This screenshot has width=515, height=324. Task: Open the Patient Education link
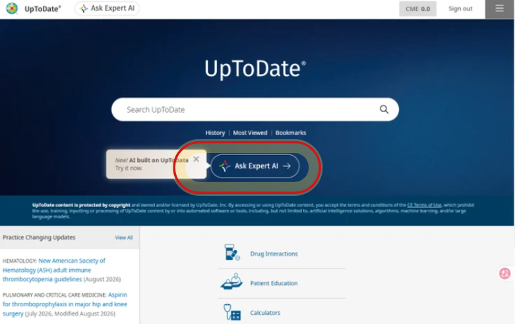point(274,283)
